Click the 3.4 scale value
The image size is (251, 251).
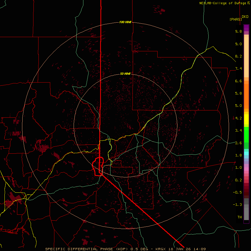(x=238, y=131)
